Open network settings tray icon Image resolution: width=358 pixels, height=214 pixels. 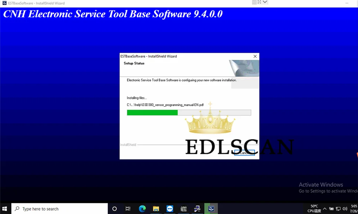[x=338, y=209]
